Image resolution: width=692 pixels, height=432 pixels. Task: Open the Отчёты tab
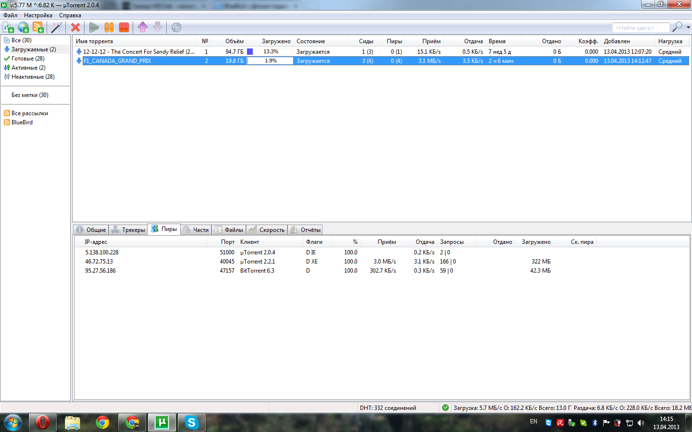[x=305, y=229]
